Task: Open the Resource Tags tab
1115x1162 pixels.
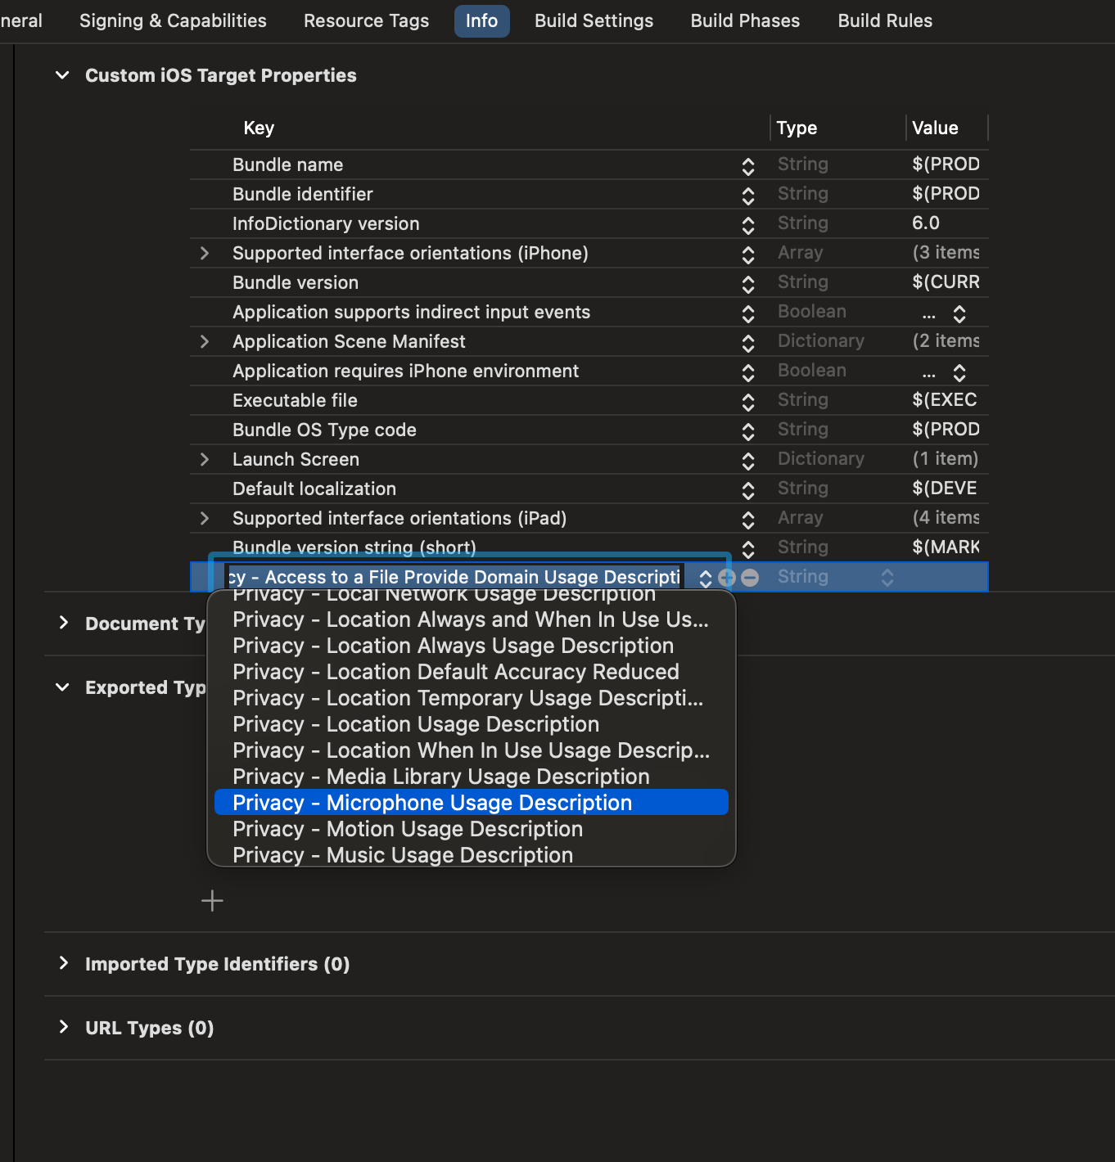Action: (x=366, y=20)
